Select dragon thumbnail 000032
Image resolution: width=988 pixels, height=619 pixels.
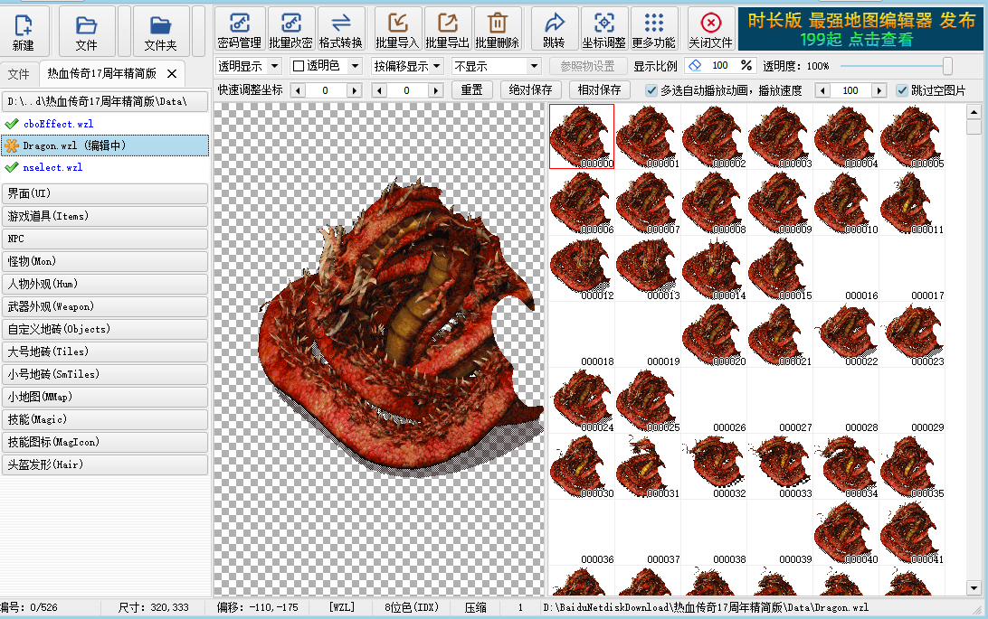pyautogui.click(x=714, y=467)
